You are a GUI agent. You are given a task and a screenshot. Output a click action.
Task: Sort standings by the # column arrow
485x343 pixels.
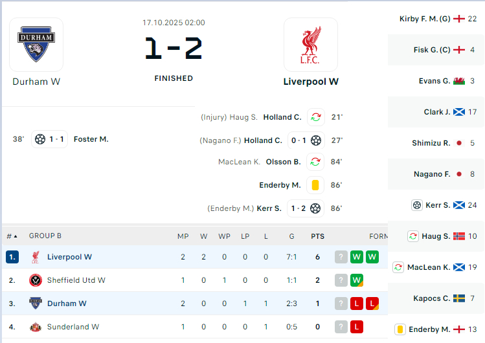click(16, 236)
